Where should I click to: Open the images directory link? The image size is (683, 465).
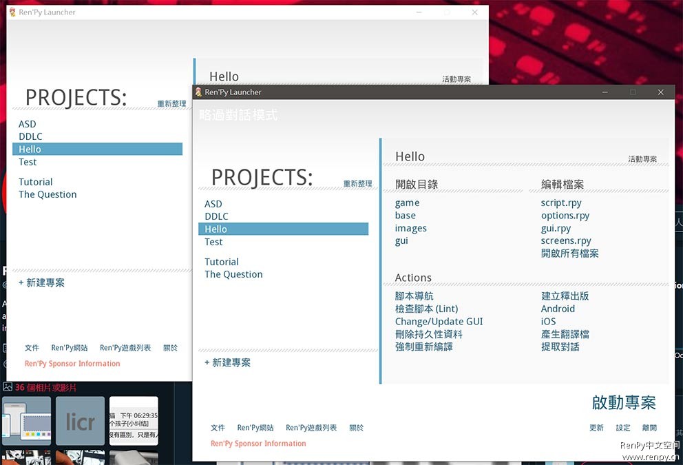(410, 228)
